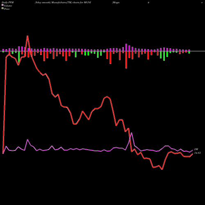Screen dimensions: 205x205
Task: Click the 'Price' legend label
Action: click(x=7, y=9)
